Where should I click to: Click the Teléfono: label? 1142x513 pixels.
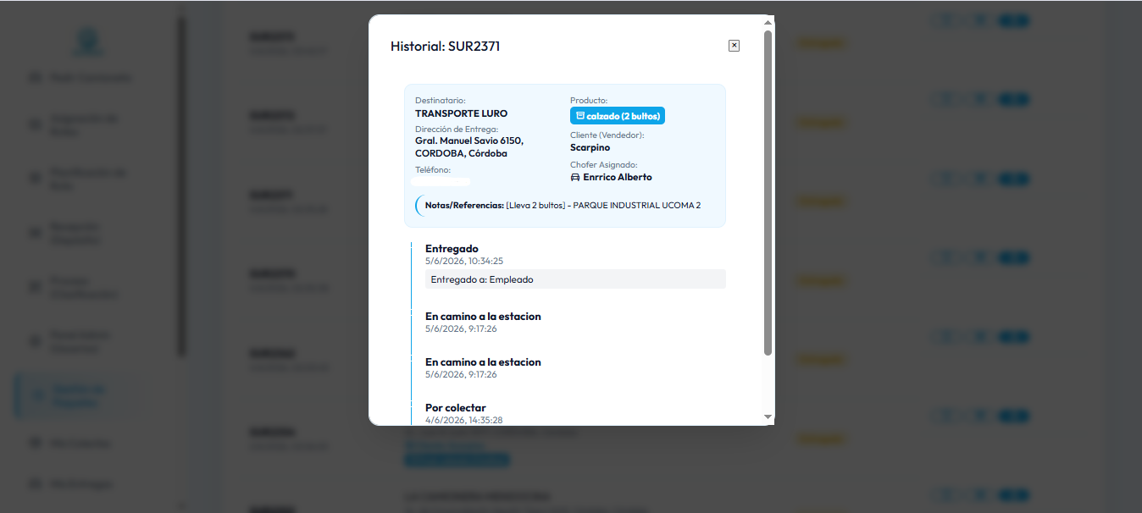(433, 170)
